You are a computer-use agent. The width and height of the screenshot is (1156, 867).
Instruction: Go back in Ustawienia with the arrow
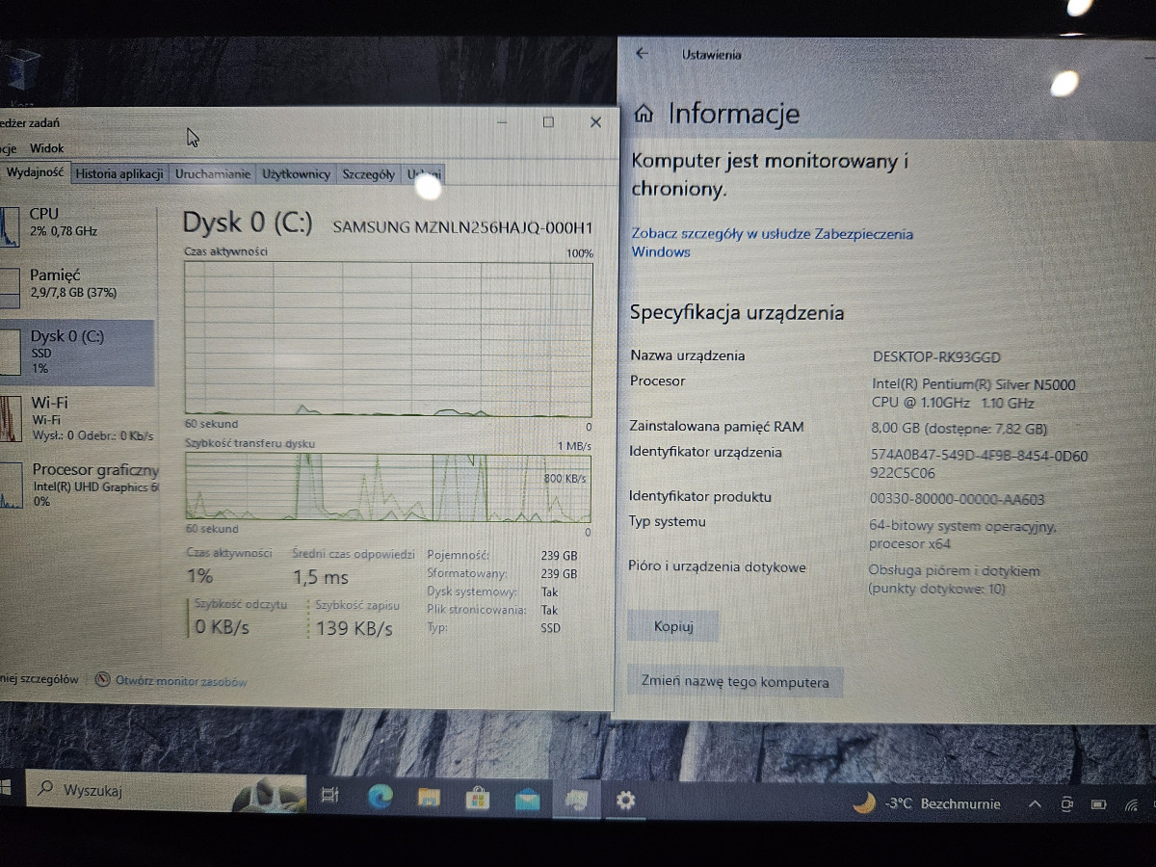(x=643, y=54)
